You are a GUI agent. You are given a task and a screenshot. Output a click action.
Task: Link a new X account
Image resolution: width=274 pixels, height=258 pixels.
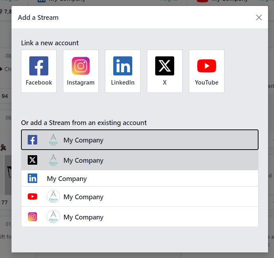(x=165, y=71)
